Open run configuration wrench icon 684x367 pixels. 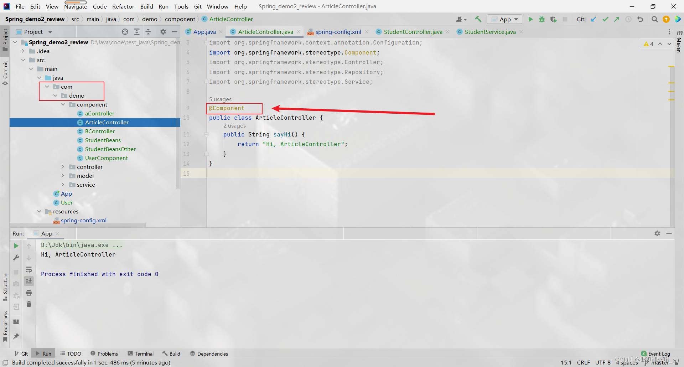[16, 258]
